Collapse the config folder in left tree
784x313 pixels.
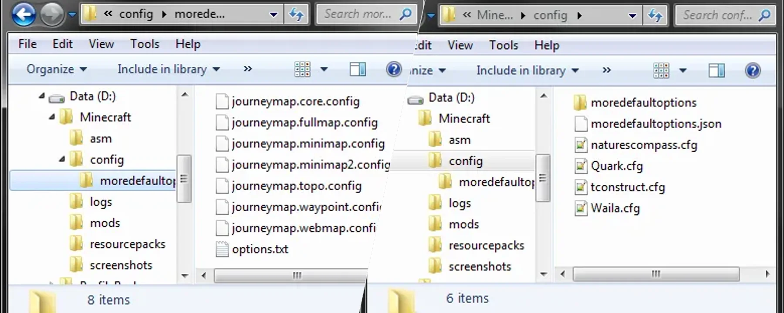tap(62, 160)
